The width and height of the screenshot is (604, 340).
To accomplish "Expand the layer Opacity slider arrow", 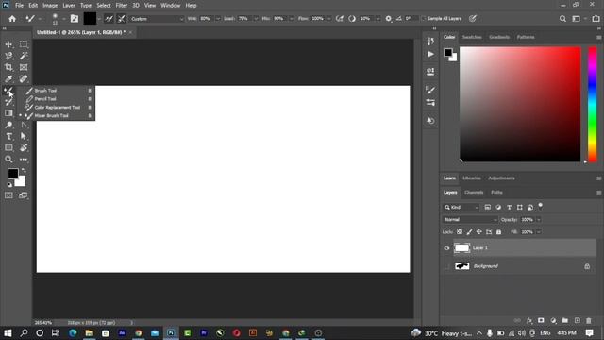I will (539, 220).
